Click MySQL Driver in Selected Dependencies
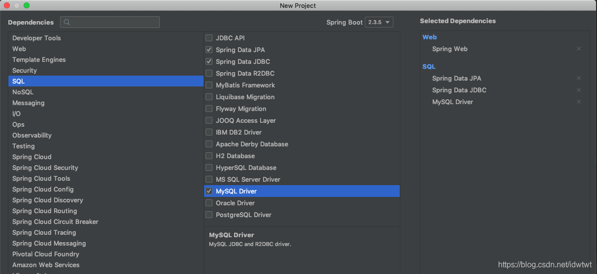597x274 pixels. 452,102
